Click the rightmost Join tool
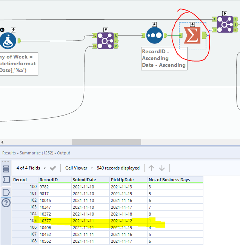 click(225, 24)
